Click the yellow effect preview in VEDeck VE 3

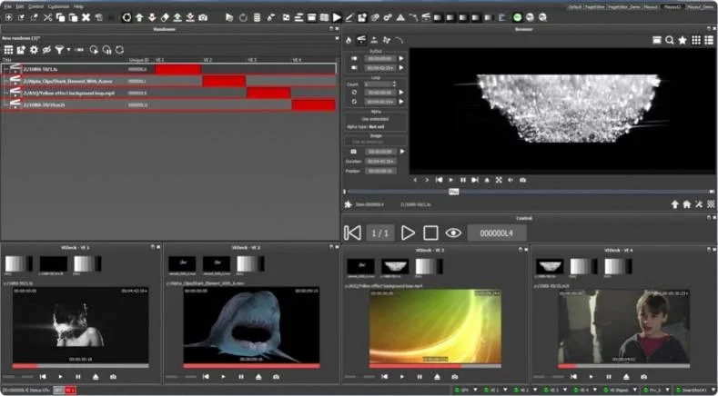435,326
